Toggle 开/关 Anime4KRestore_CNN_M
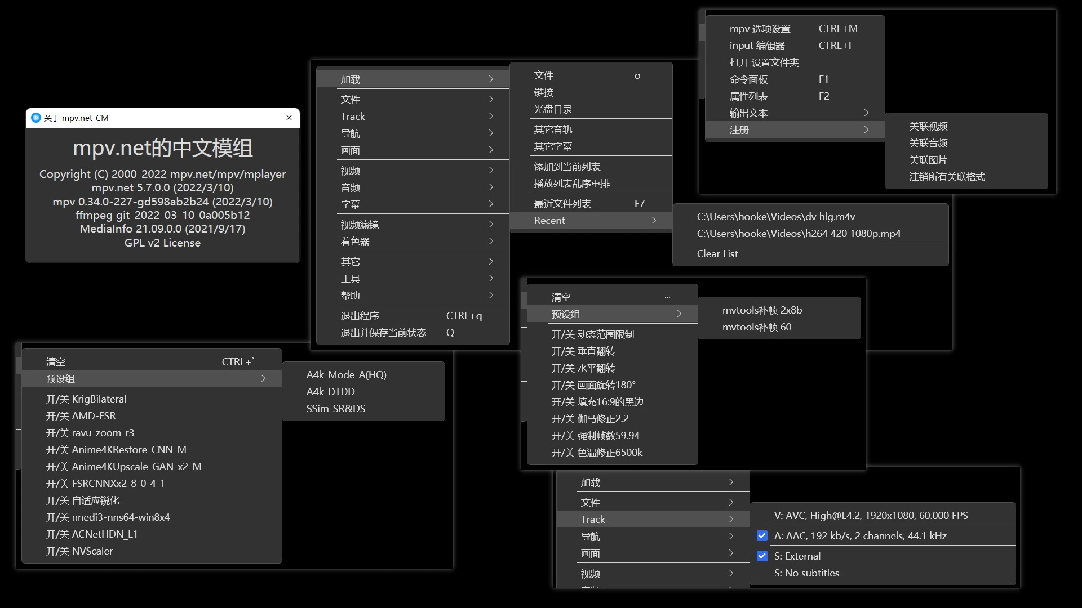 [x=152, y=450]
